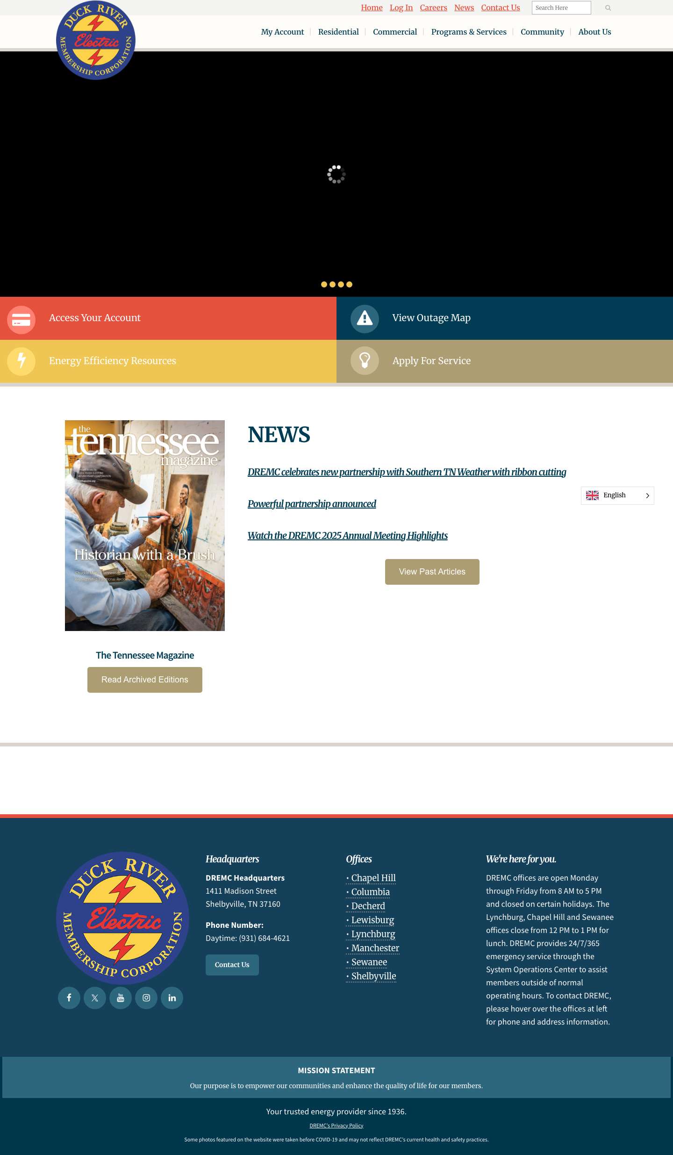
Task: Click the footer Duck River Electric logo
Action: click(x=122, y=918)
